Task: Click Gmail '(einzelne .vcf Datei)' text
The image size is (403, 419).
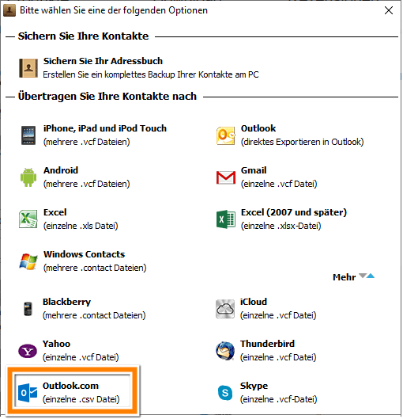Action: point(279,184)
